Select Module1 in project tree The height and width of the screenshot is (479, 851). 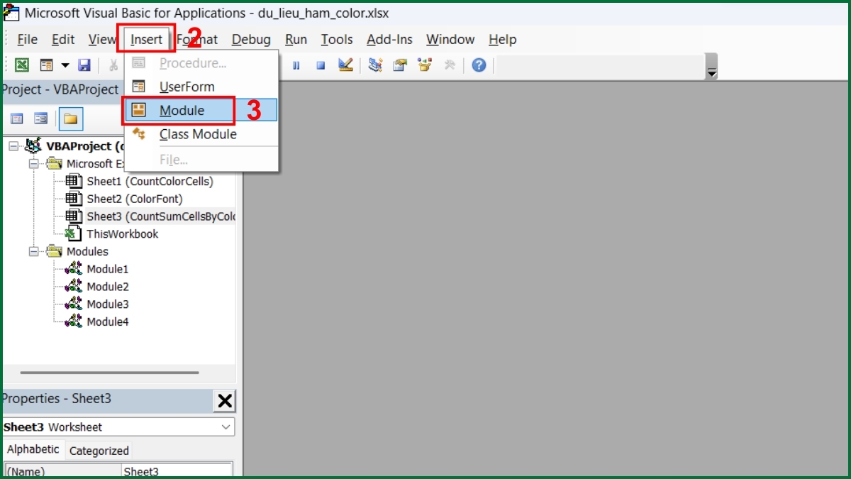click(x=107, y=270)
